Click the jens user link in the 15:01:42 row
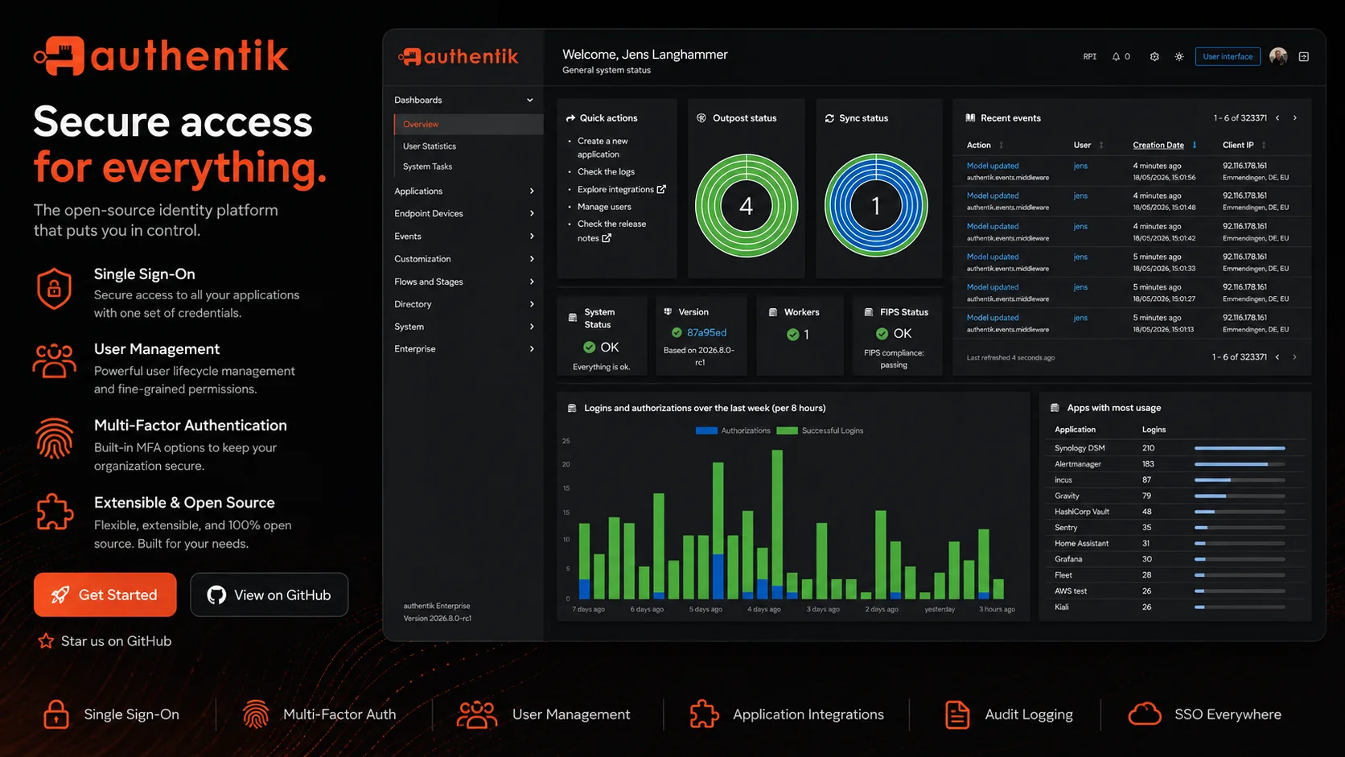This screenshot has height=757, width=1345. pos(1080,227)
